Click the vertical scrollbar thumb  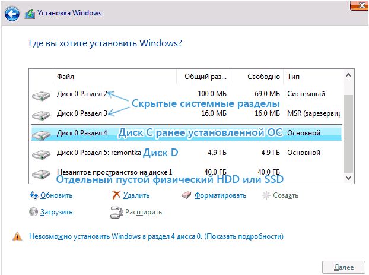pos(348,134)
